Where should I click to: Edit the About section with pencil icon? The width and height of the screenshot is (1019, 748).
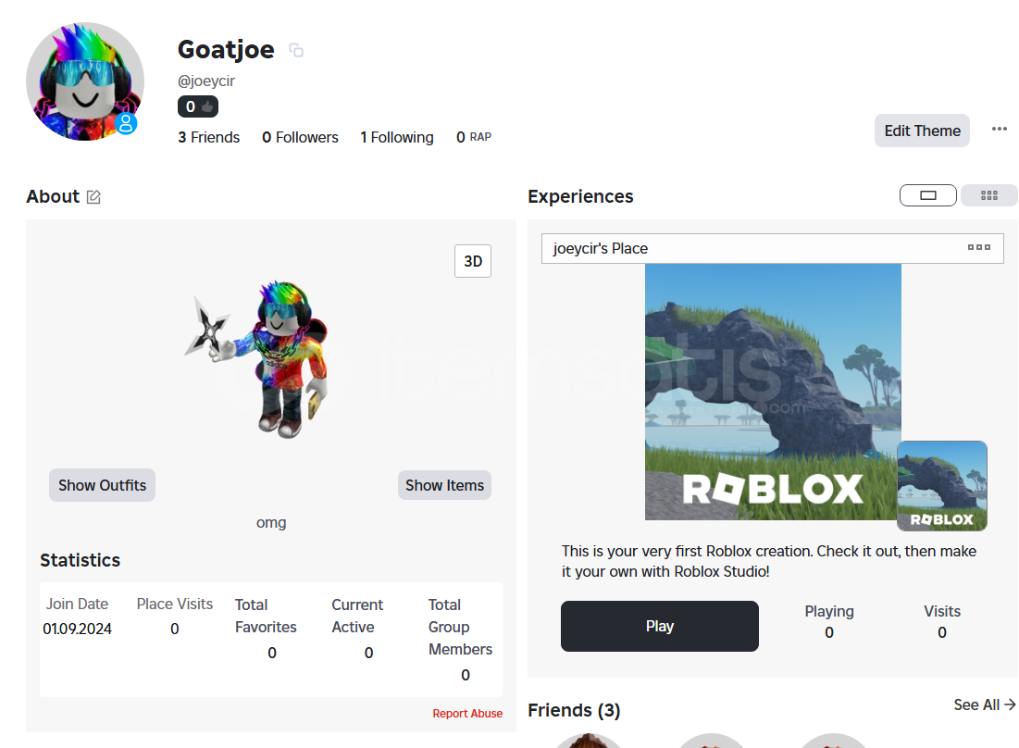tap(93, 196)
